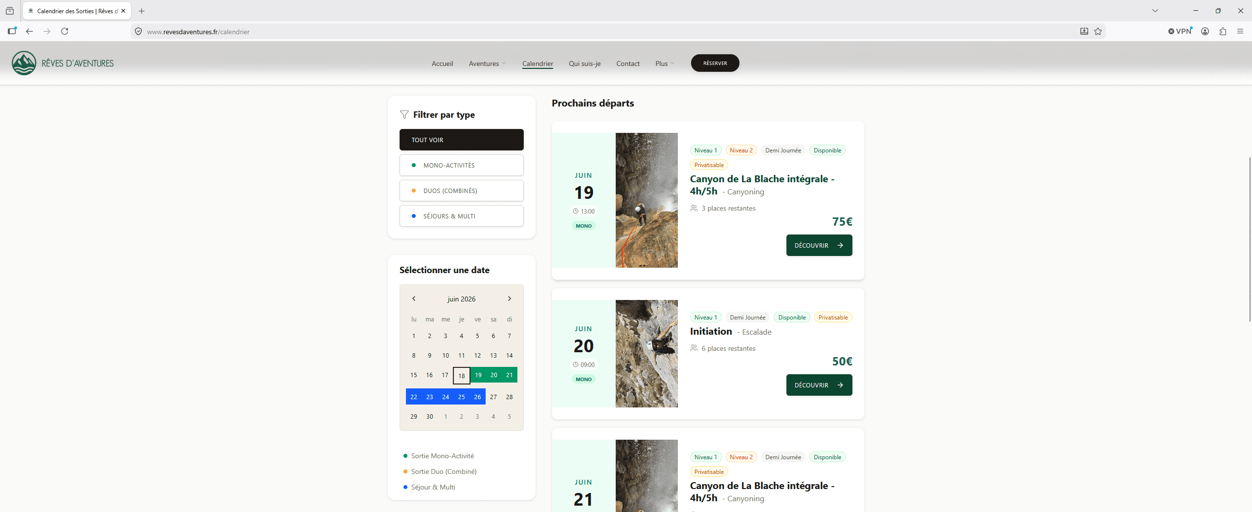1252x512 pixels.
Task: Expand the Plus navigation dropdown
Action: click(665, 64)
